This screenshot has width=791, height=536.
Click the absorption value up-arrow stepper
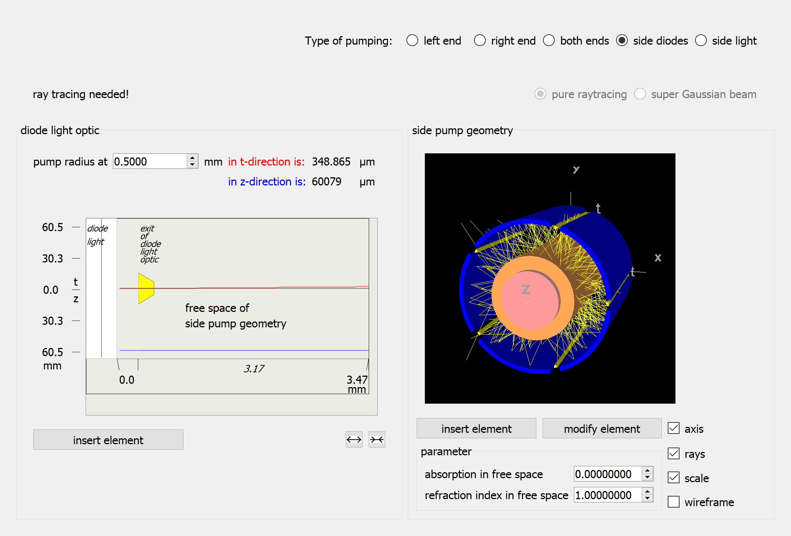[647, 471]
